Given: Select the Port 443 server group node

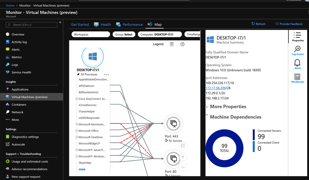Looking at the screenshot, I should (x=174, y=124).
